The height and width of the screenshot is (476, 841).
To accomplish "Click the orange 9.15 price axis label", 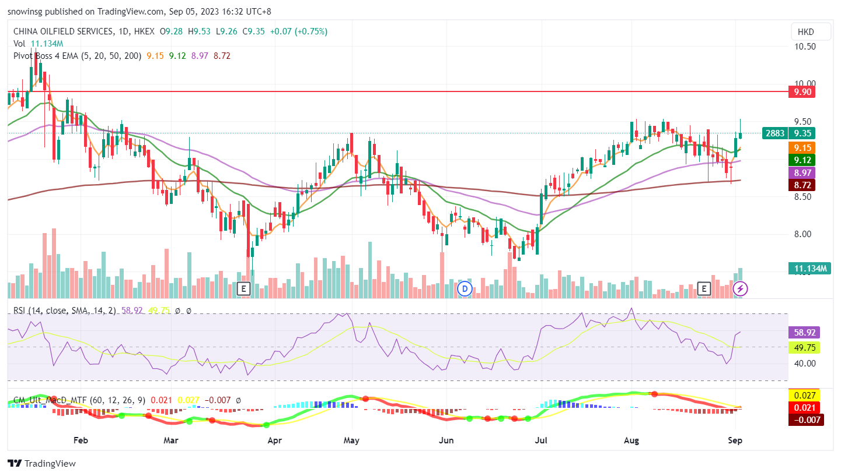I will tap(801, 147).
